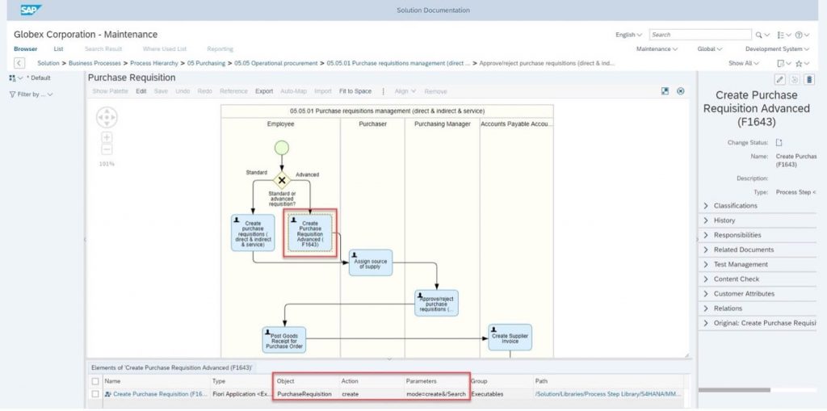This screenshot has height=411, width=827.
Task: Click the diagram toolbar overflow dots
Action: 384,91
